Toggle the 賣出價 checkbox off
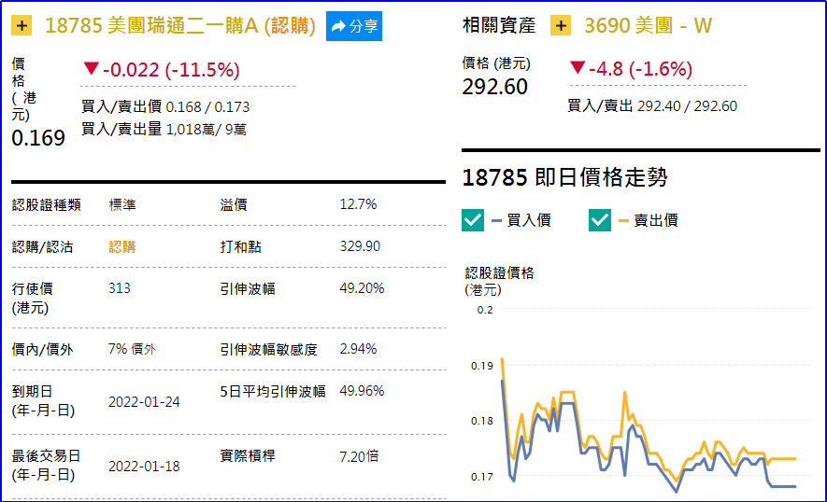Viewport: 827px width, 502px height. [600, 220]
